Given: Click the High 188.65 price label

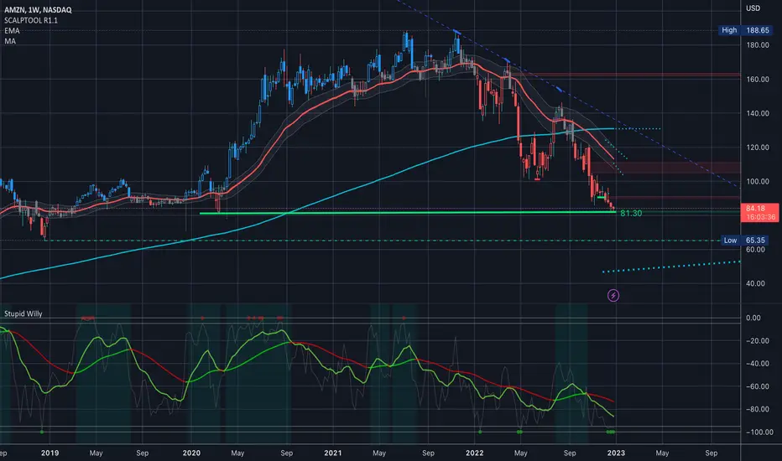Looking at the screenshot, I should [745, 30].
